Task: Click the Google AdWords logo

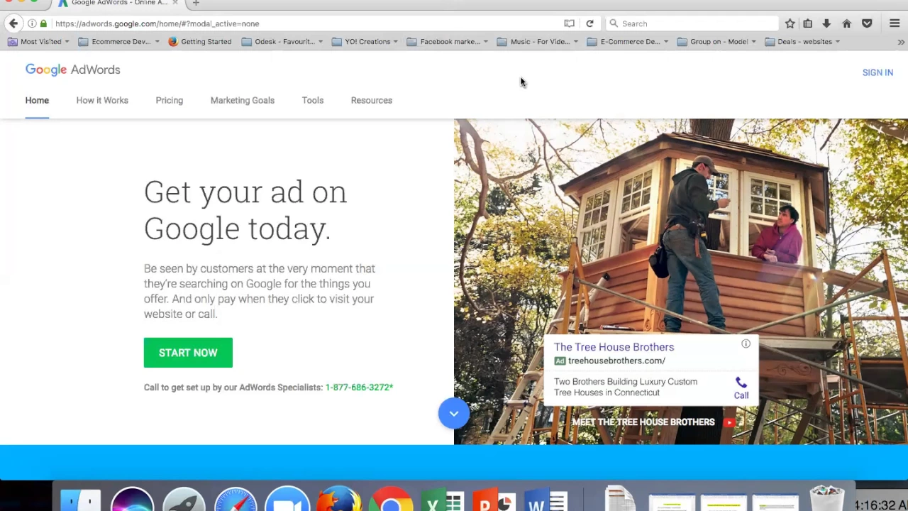Action: click(x=73, y=70)
